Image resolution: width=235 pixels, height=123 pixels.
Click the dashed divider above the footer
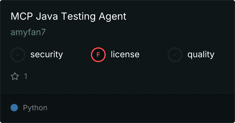(x=117, y=93)
